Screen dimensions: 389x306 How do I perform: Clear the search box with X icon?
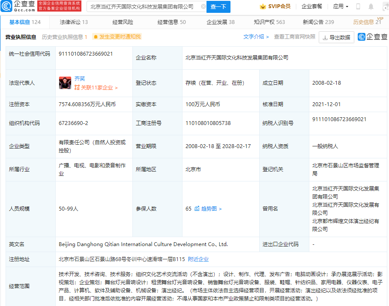[203, 7]
